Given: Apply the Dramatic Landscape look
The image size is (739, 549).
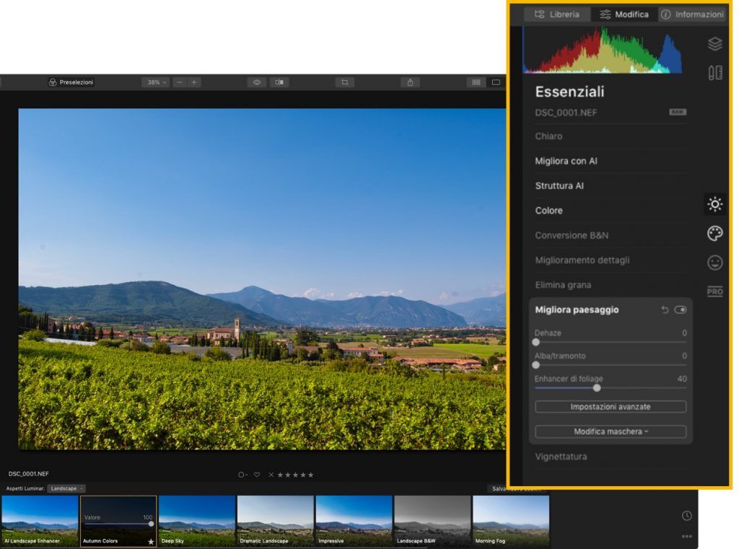Looking at the screenshot, I should pyautogui.click(x=275, y=521).
